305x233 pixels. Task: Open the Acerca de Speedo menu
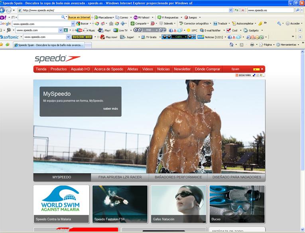(x=108, y=69)
